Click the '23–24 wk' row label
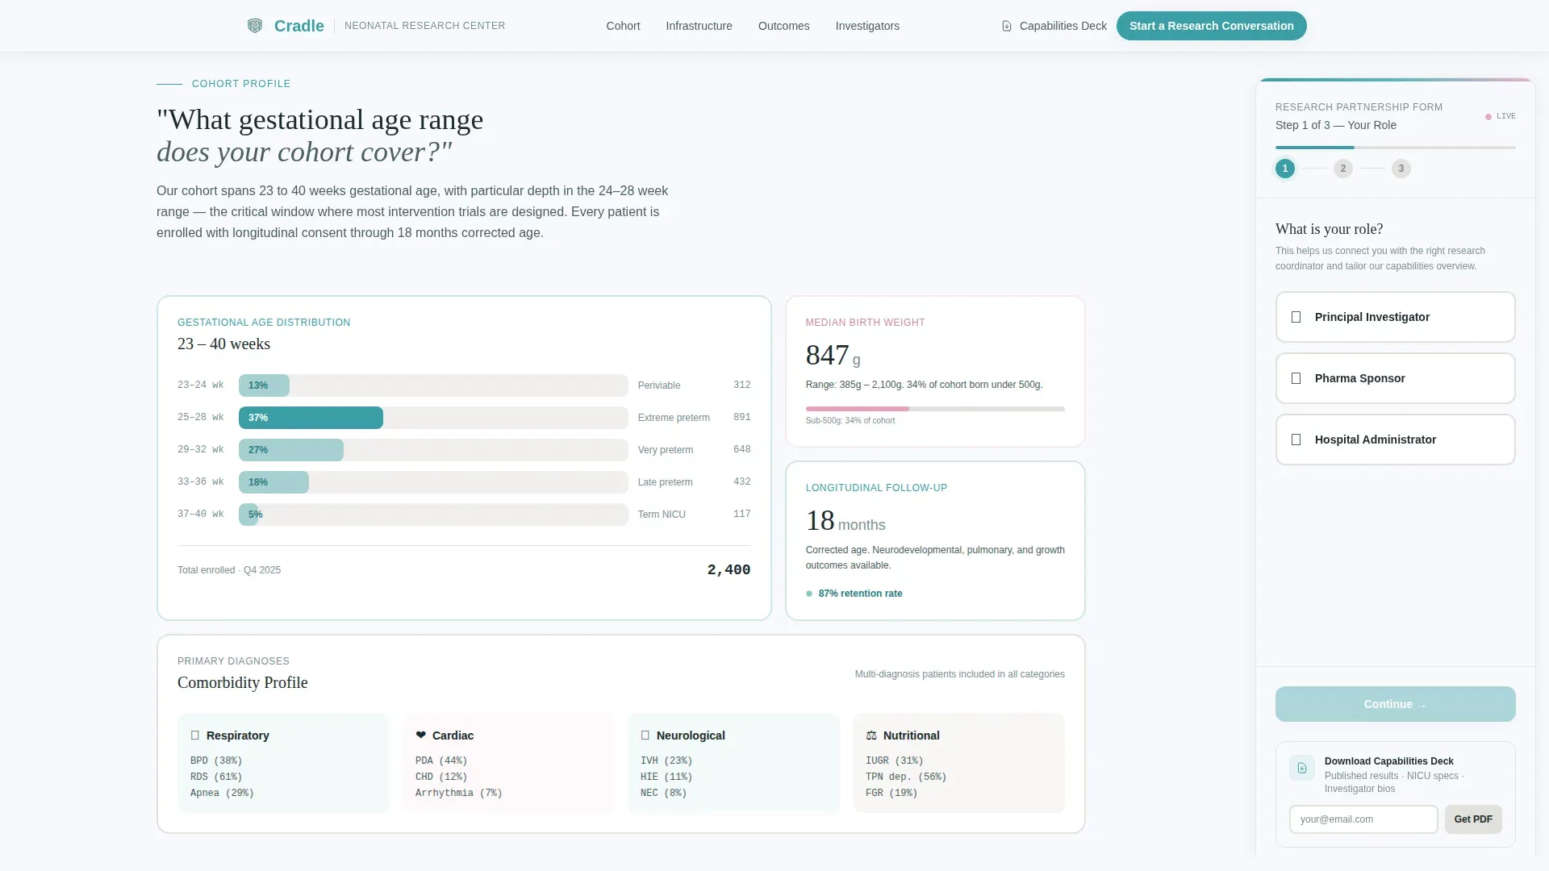1549x871 pixels. [x=201, y=385]
